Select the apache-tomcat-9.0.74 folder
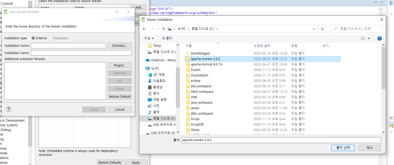Viewport: 394px width, 165px height. click(206, 64)
